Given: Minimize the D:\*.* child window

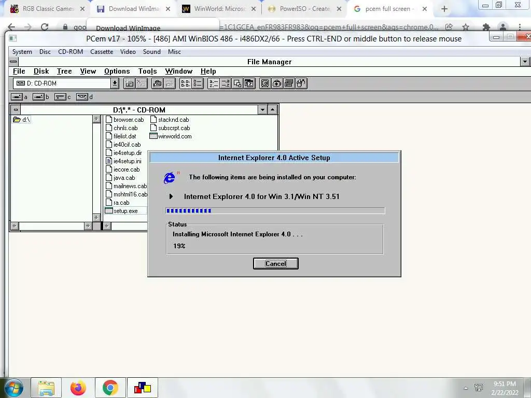Looking at the screenshot, I should (262, 110).
